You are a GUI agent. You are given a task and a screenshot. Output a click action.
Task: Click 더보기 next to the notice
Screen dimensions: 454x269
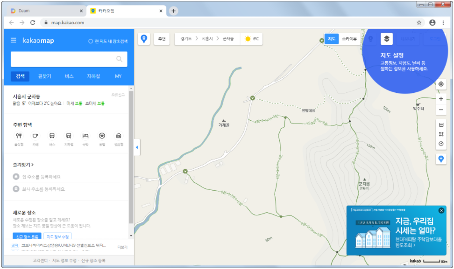[122, 247]
